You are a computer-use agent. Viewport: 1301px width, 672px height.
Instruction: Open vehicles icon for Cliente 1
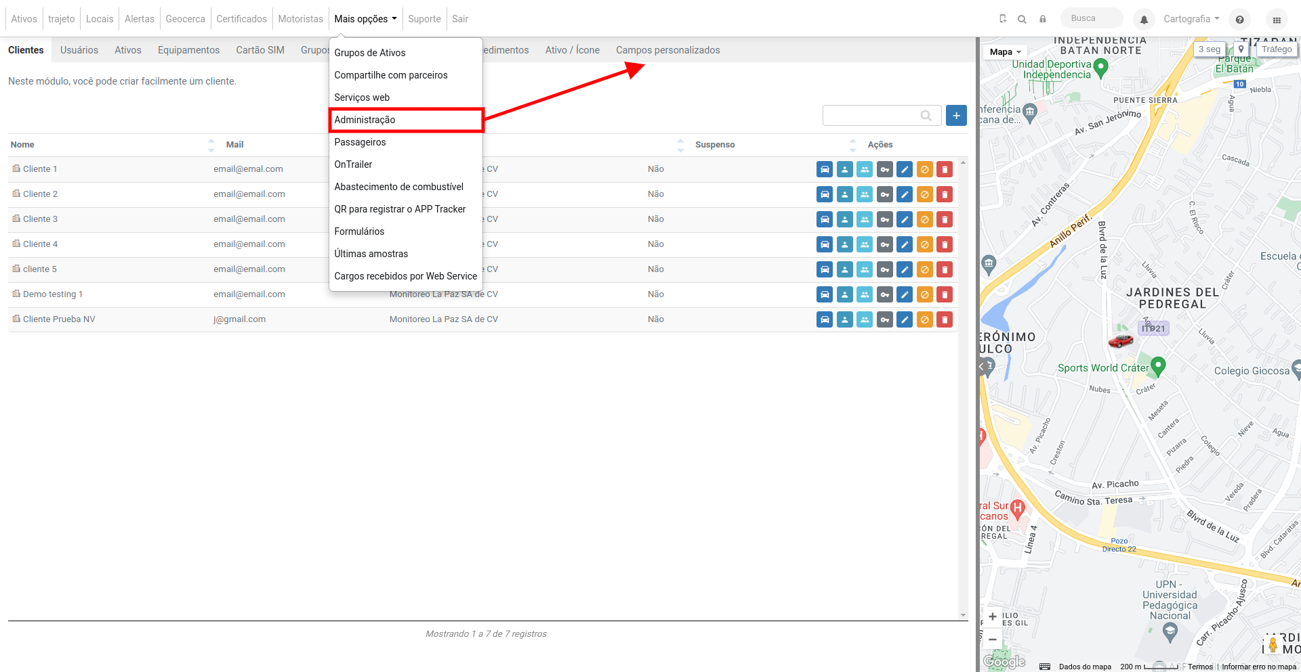pos(824,169)
